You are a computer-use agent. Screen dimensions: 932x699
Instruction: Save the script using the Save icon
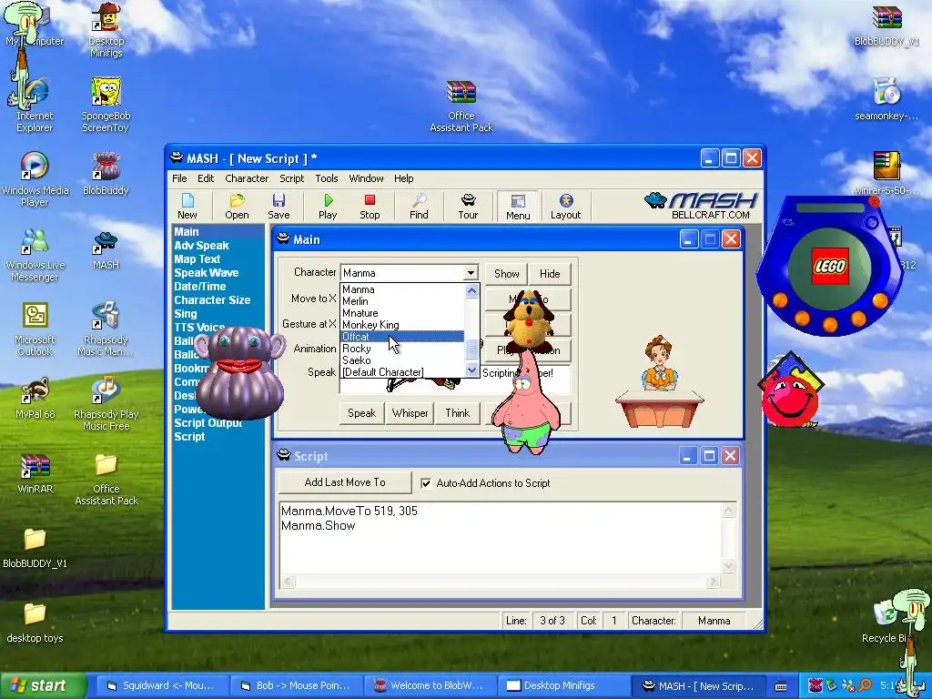coord(279,207)
